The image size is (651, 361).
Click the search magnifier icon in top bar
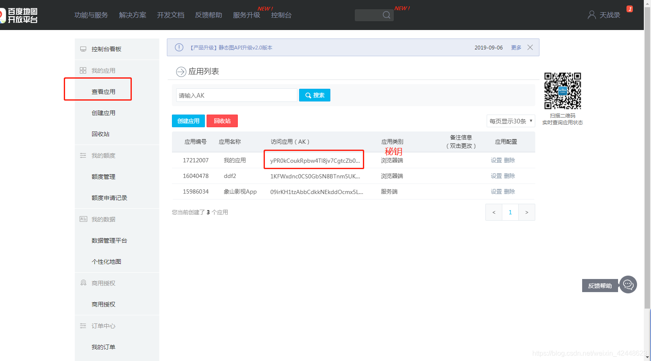(387, 15)
